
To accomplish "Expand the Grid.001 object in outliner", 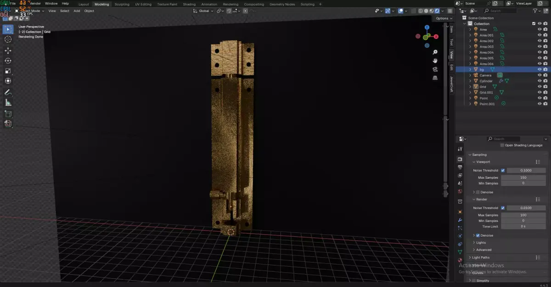I will point(470,92).
